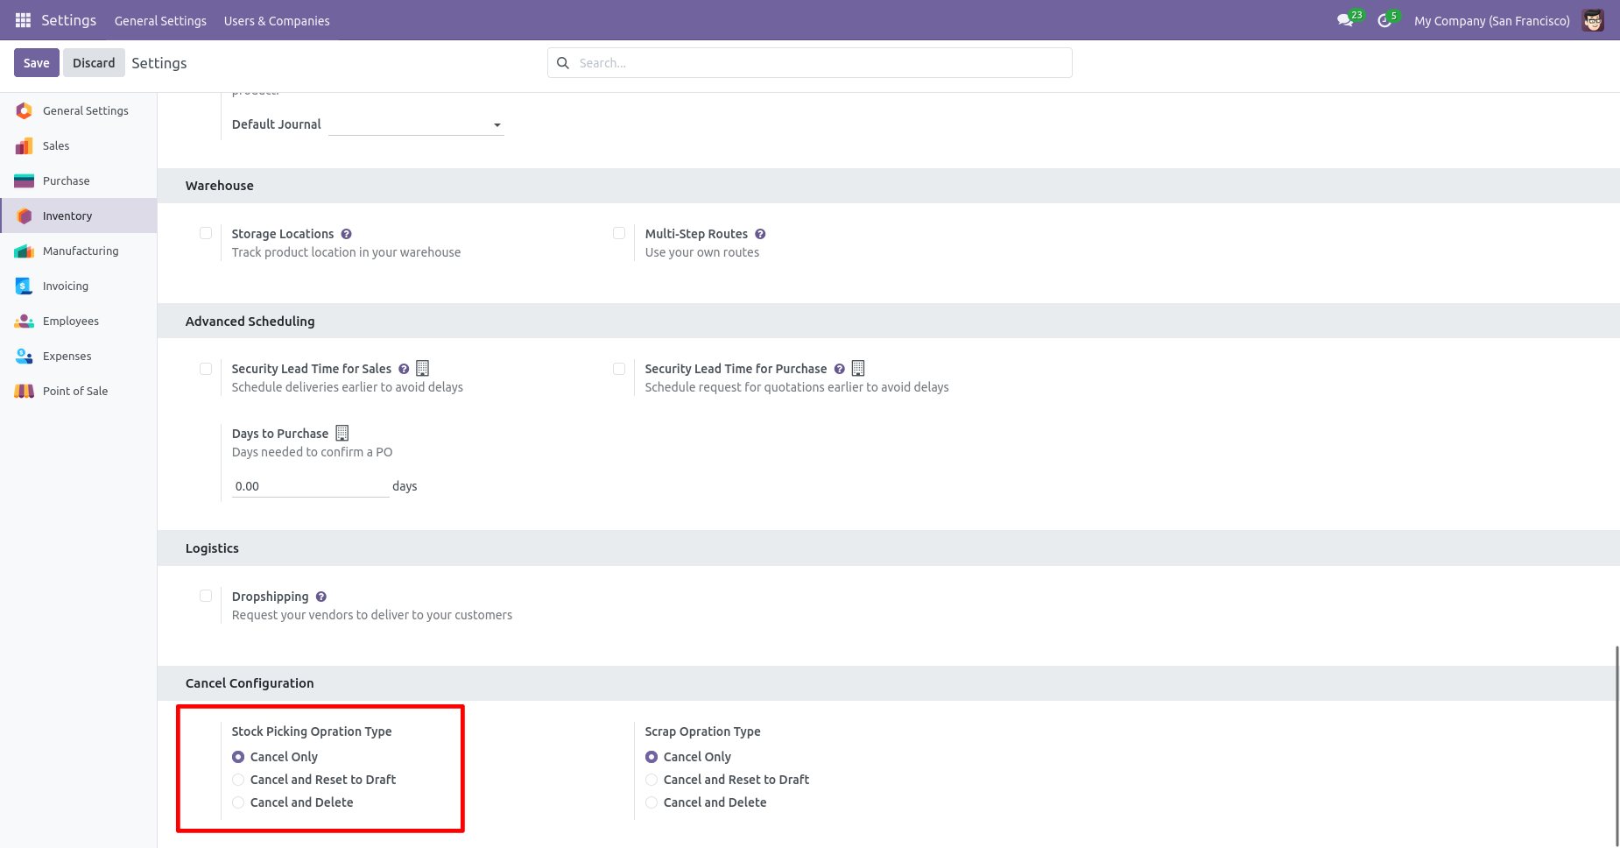1620x848 pixels.
Task: Select Cancel and Delete for Stock Picking
Action: pyautogui.click(x=238, y=802)
